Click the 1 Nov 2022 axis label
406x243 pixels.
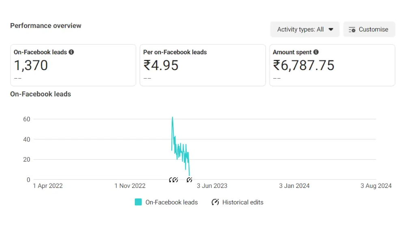click(x=130, y=186)
